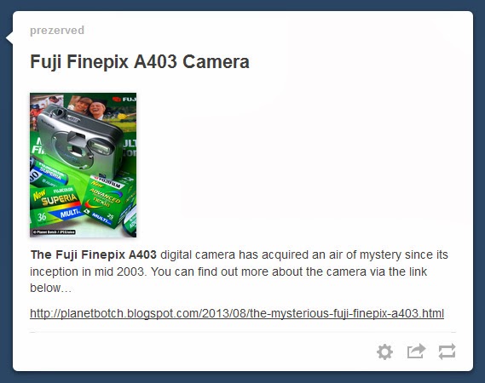
Task: Click the divider line above post actions
Action: tap(243, 332)
